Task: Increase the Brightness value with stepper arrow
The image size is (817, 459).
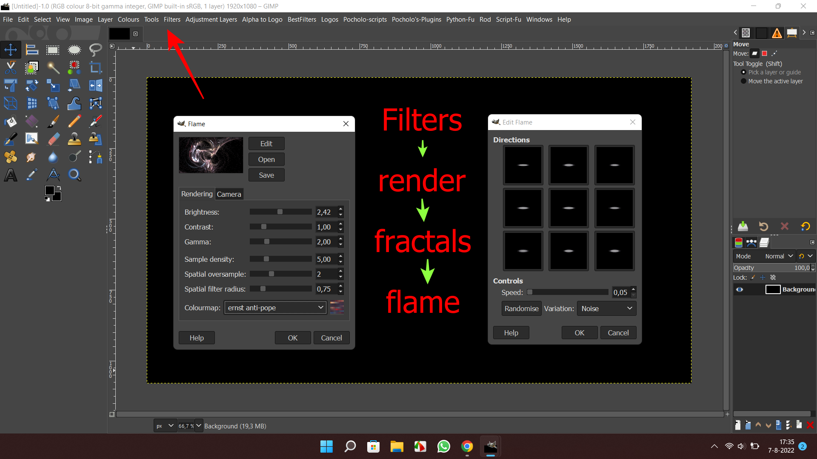Action: 340,209
